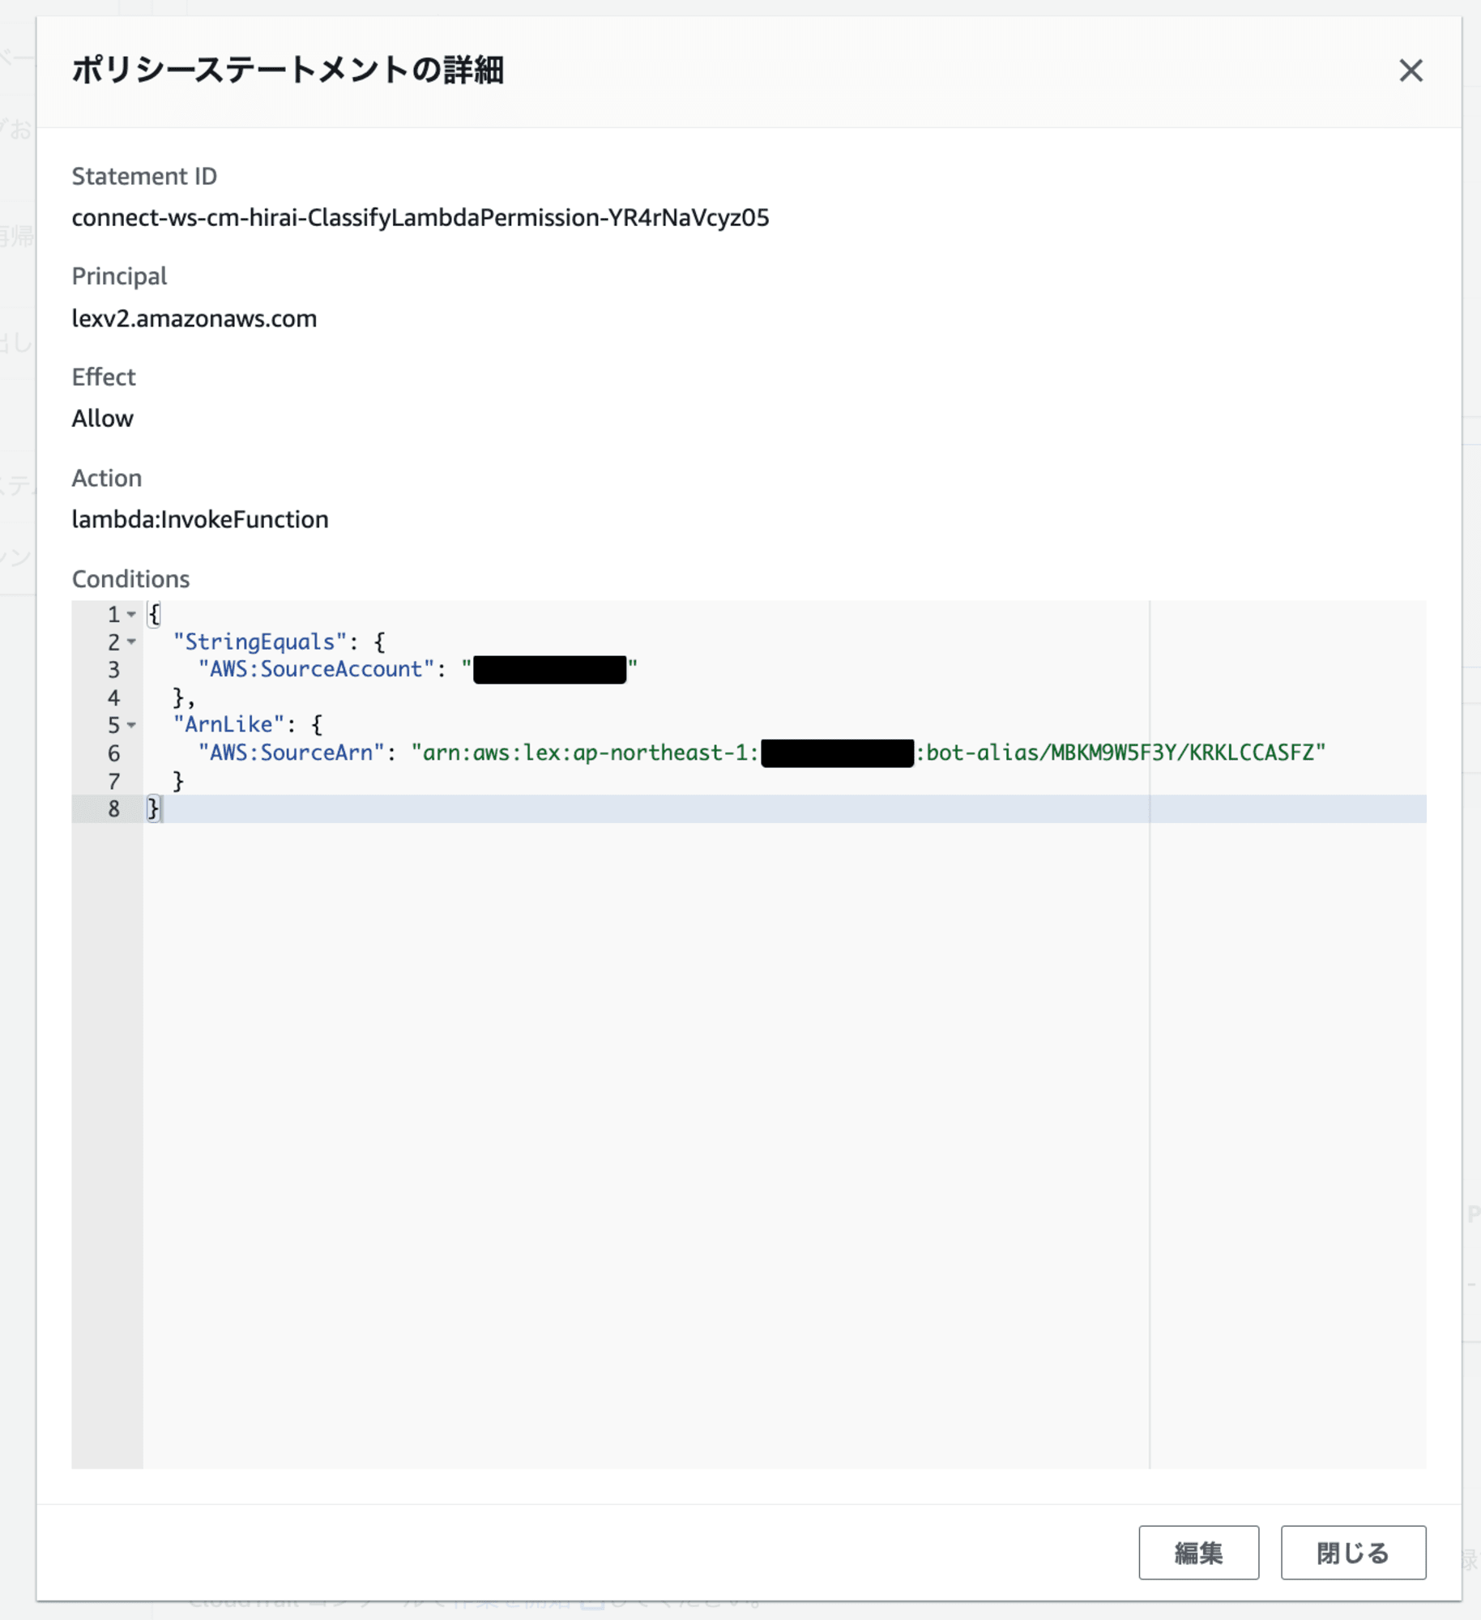Select the action lambda:InvokeFunction text
Viewport: 1481px width, 1620px height.
pos(200,519)
